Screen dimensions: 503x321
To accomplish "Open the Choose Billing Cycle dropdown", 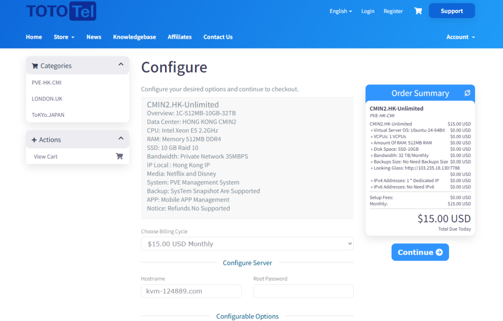I will (x=247, y=243).
